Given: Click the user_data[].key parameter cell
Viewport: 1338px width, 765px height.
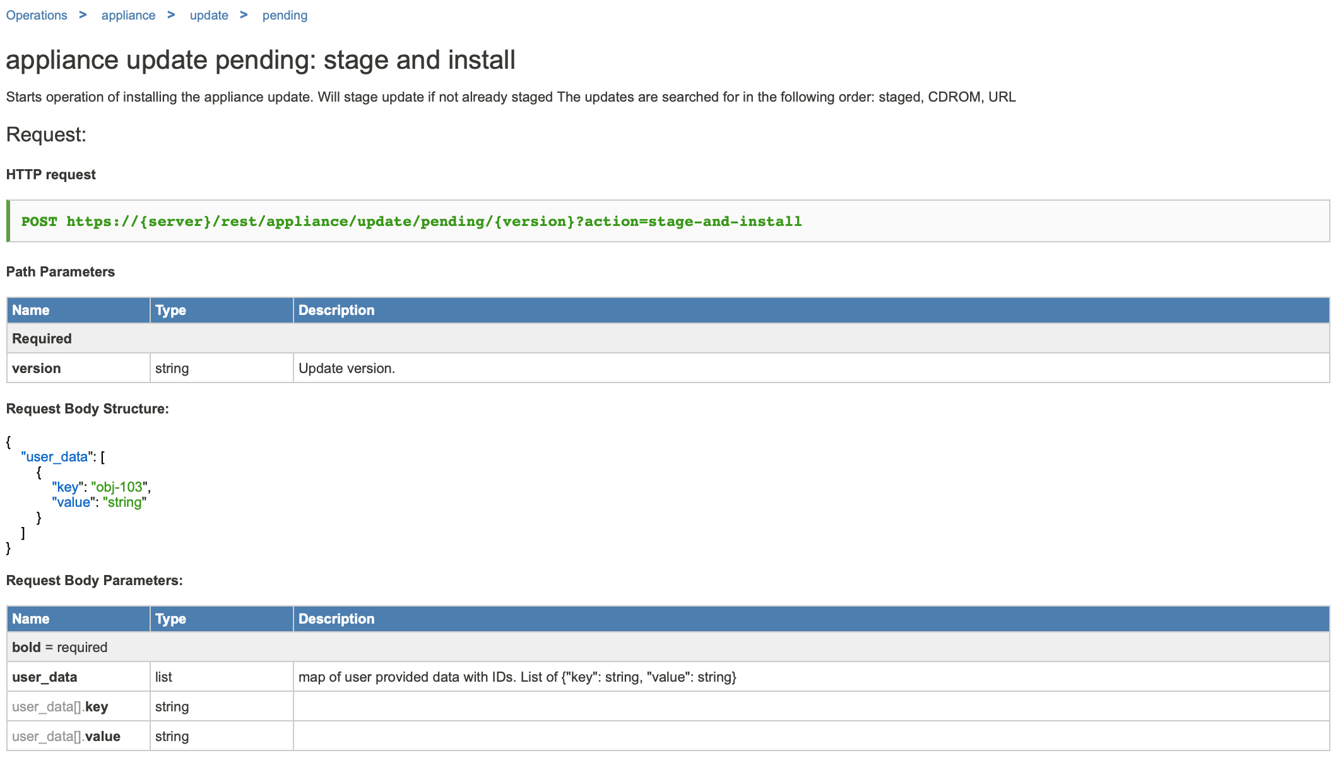Looking at the screenshot, I should click(x=60, y=706).
